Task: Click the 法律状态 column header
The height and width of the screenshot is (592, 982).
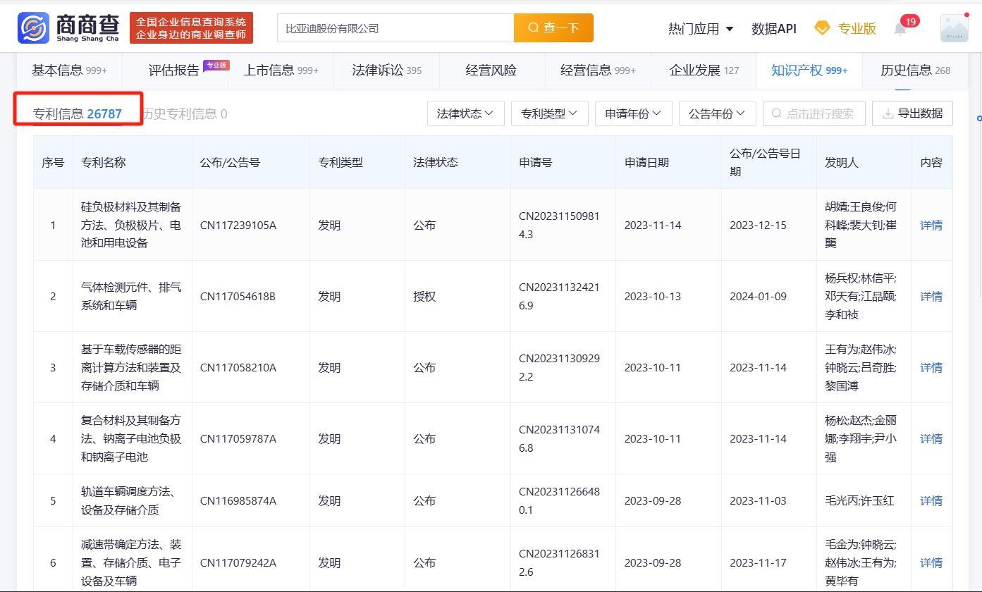Action: (436, 162)
